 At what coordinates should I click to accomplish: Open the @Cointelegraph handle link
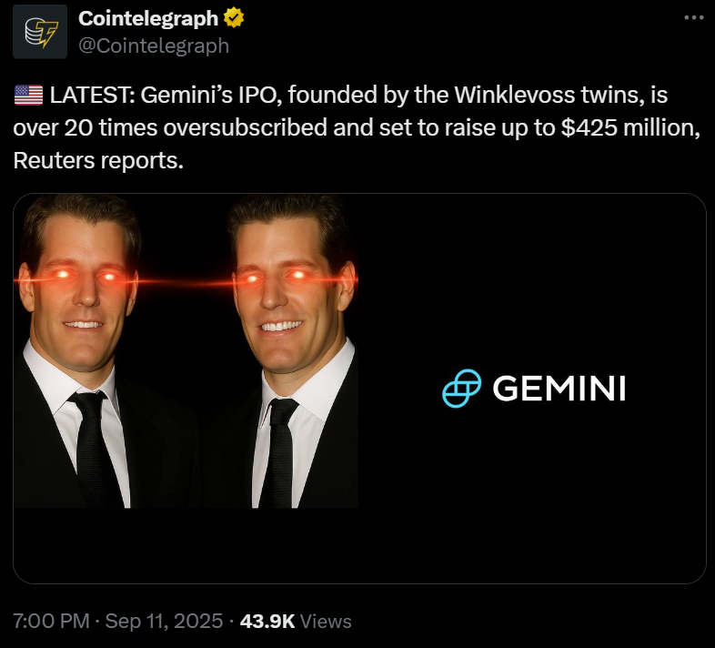coord(153,45)
